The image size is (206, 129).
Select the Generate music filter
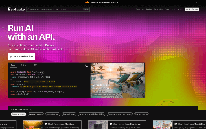coord(53,114)
